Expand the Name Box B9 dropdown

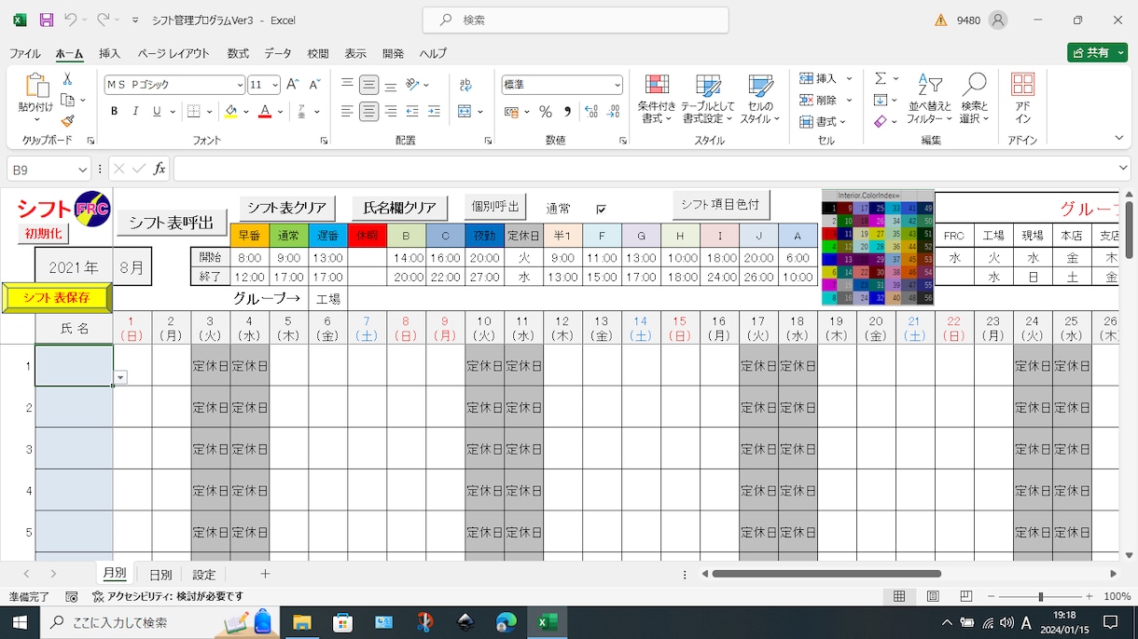pyautogui.click(x=83, y=170)
